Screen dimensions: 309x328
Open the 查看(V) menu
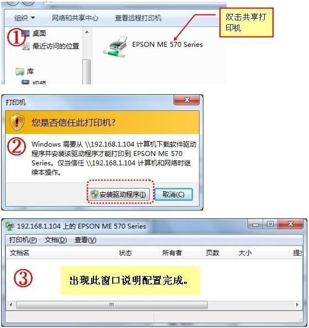tap(85, 240)
